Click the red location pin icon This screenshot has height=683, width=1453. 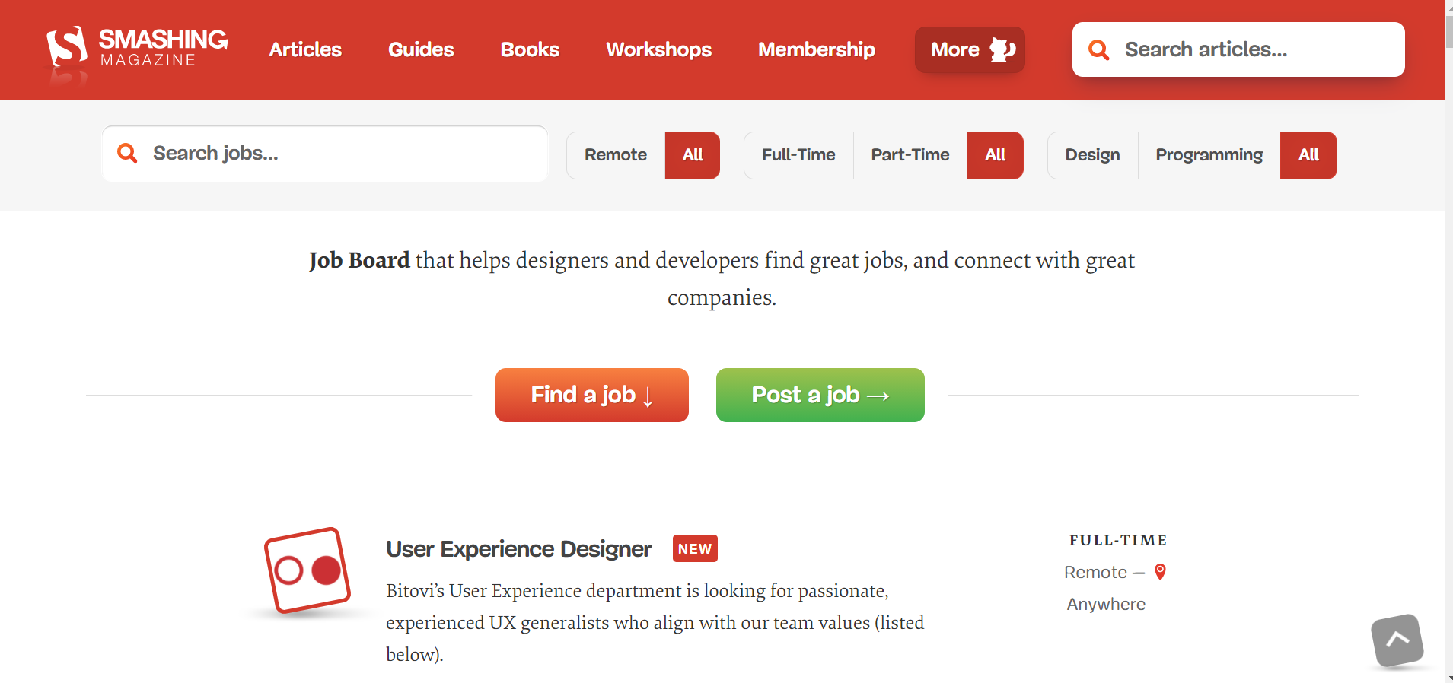1160,572
